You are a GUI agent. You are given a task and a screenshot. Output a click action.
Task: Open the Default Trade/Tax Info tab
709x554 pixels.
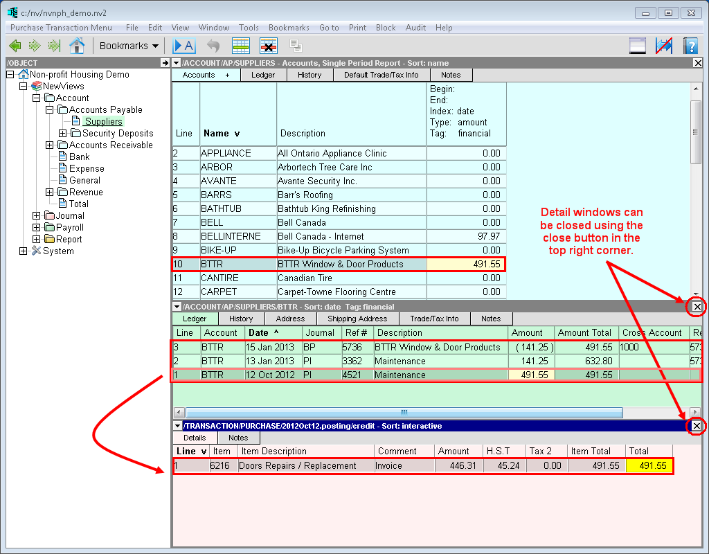point(381,75)
